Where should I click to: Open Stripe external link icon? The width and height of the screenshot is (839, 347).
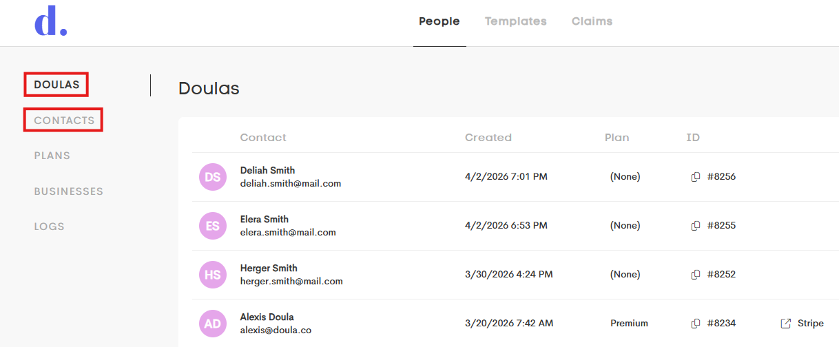tap(786, 324)
